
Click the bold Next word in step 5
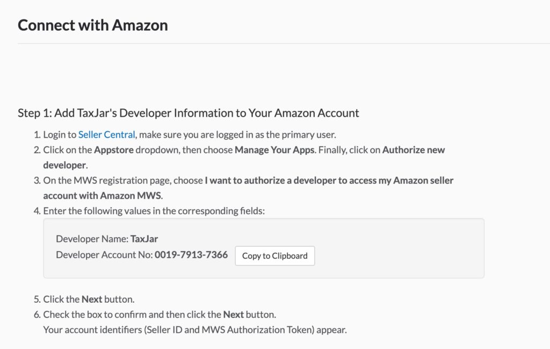click(92, 299)
